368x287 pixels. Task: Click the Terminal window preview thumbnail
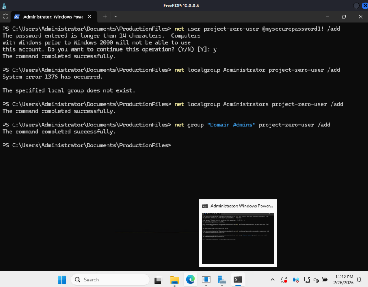238,238
